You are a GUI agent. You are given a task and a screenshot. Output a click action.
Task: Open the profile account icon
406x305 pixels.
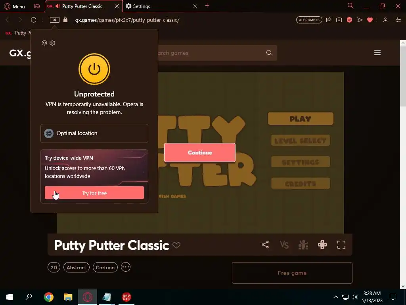click(x=385, y=20)
